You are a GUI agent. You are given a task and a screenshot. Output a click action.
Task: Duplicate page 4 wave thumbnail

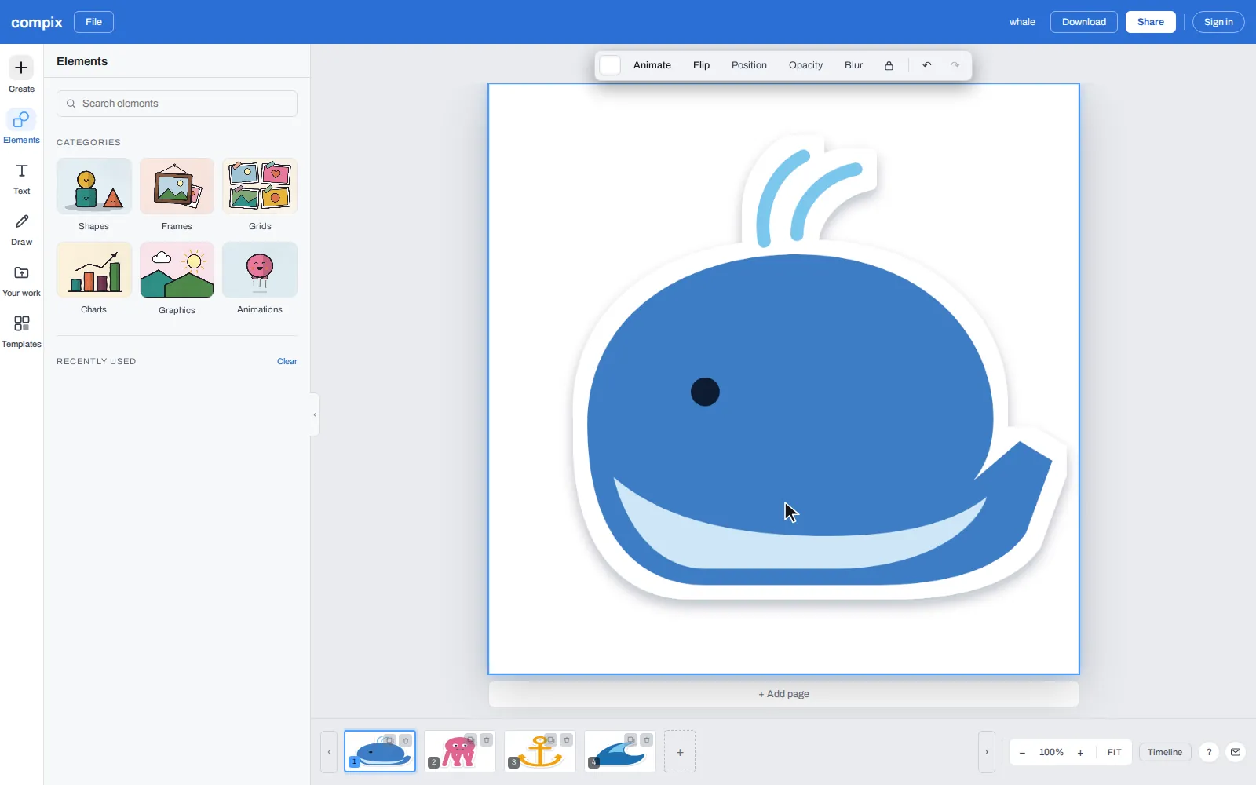pyautogui.click(x=630, y=740)
